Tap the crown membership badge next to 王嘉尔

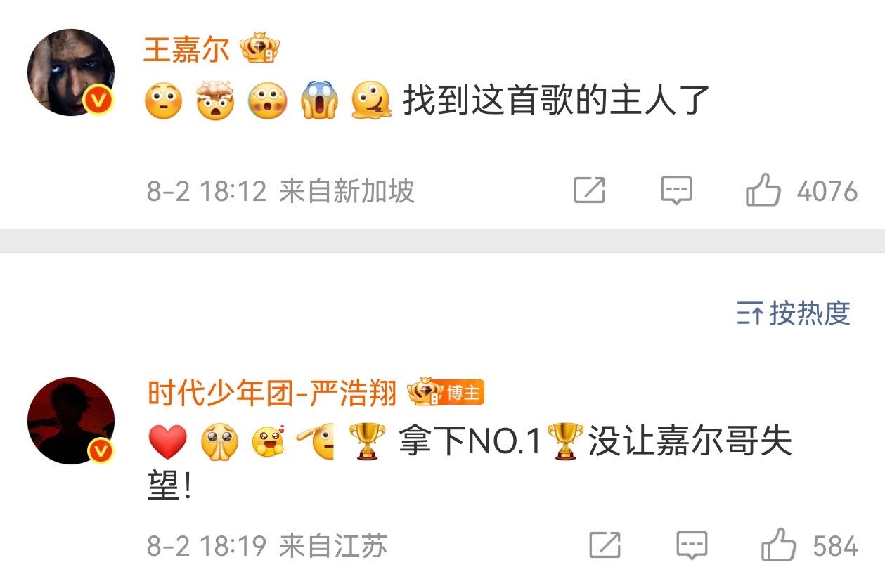(259, 49)
